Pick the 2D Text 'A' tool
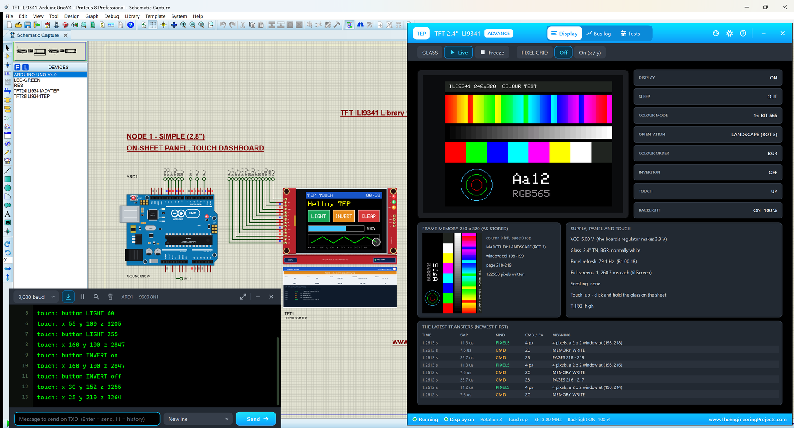This screenshot has height=428, width=794. [7, 214]
